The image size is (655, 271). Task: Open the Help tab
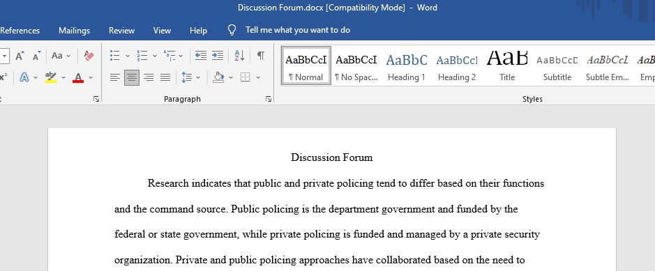tap(198, 31)
